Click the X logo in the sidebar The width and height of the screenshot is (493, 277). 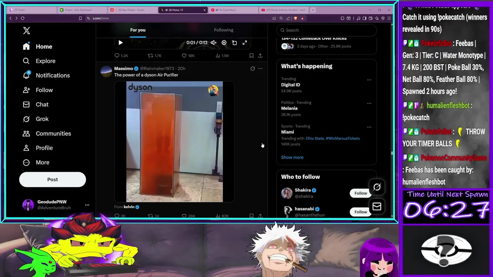tap(26, 31)
